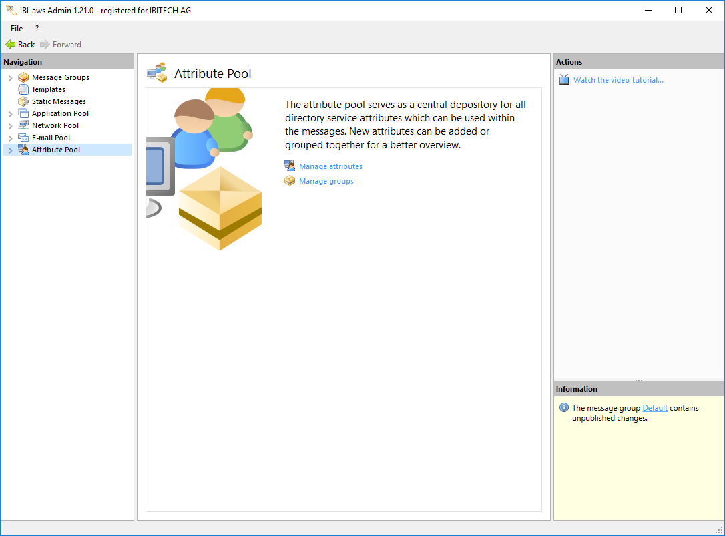Open the Manage attributes link

[x=330, y=166]
